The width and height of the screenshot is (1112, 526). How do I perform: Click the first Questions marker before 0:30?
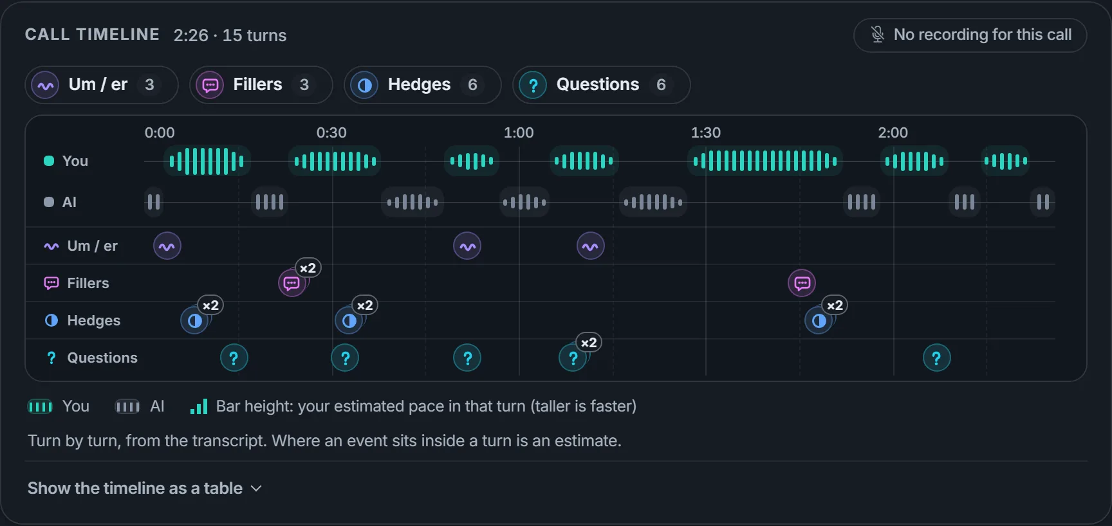[234, 358]
